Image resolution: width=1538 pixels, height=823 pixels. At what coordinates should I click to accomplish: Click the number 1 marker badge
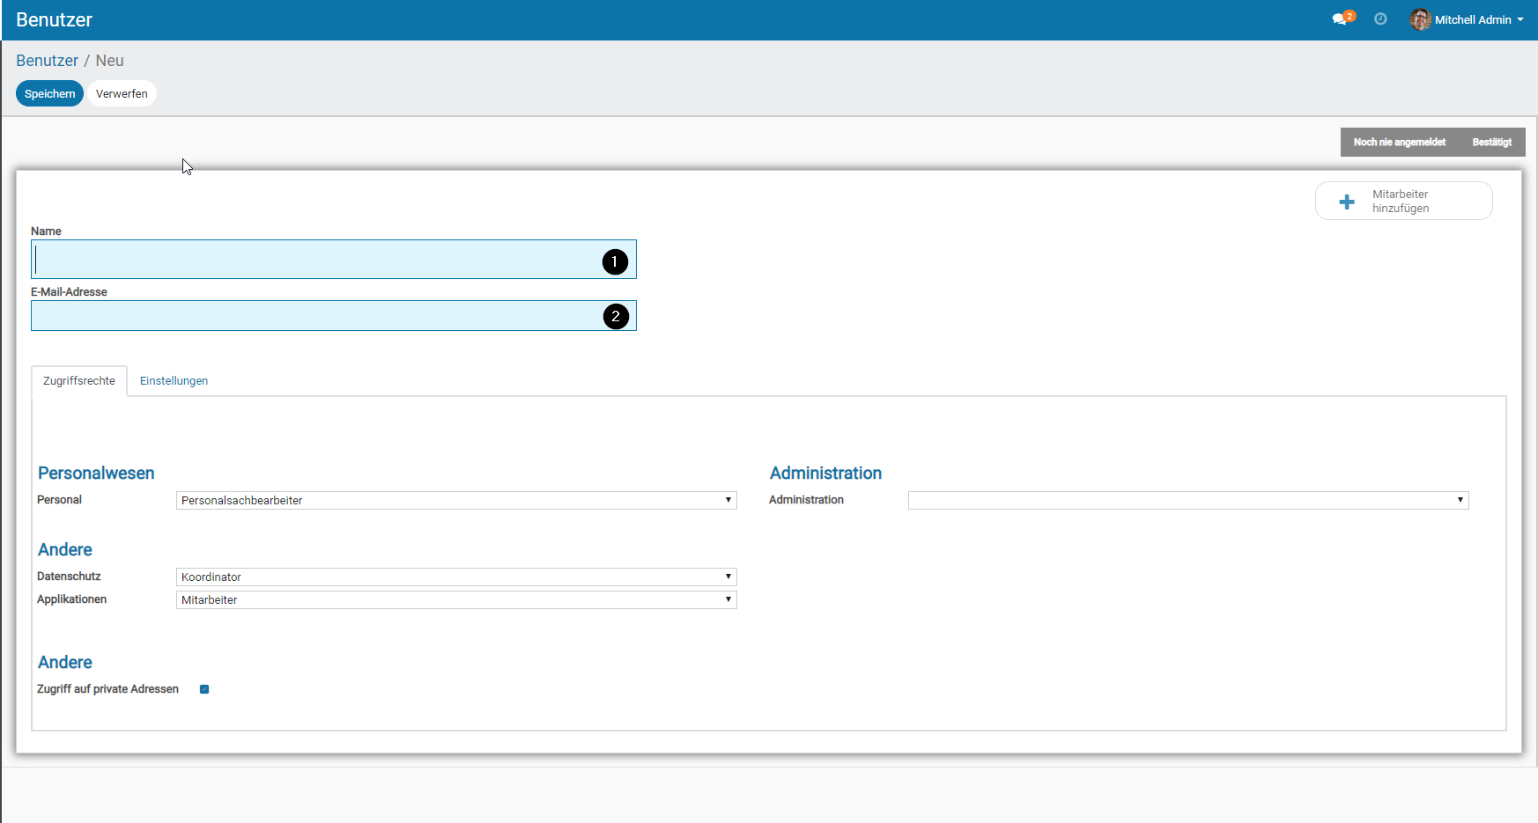pyautogui.click(x=615, y=261)
